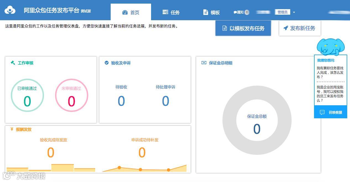The image size is (350, 182).
Task: Click the platform title 阿里众包任务发布平台
Action: tap(51, 11)
